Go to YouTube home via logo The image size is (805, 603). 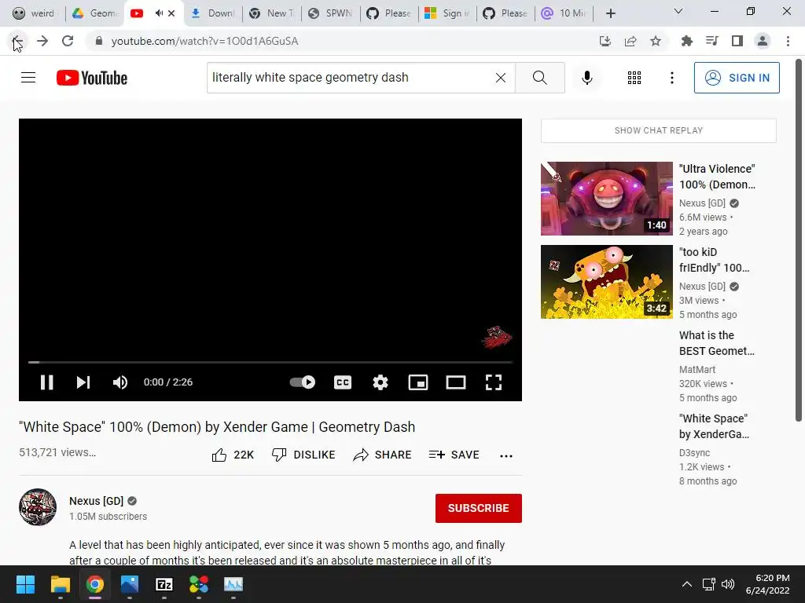[92, 78]
